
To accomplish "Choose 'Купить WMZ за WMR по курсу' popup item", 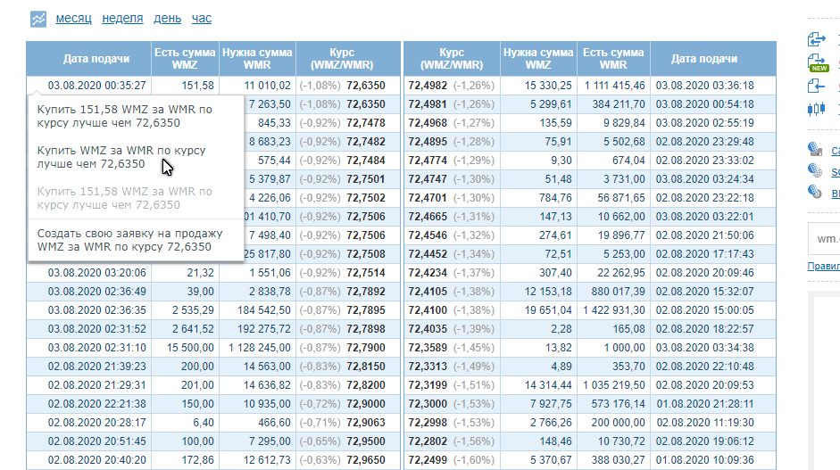I will pos(121,157).
